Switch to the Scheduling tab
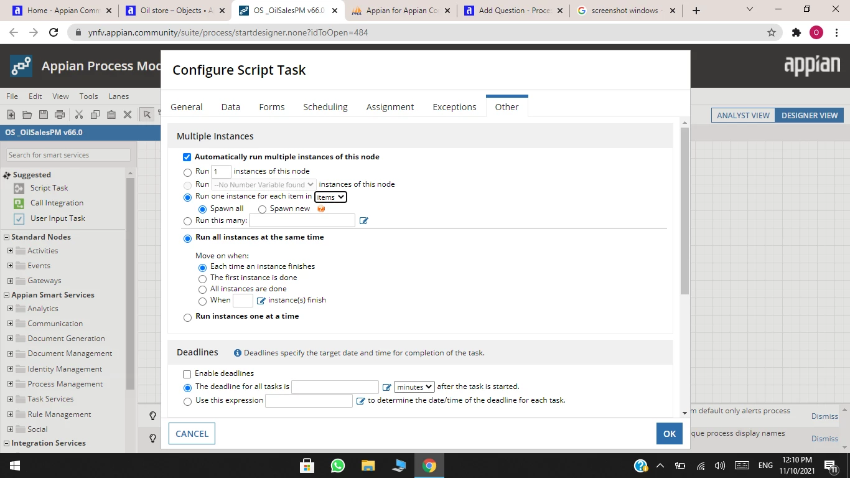This screenshot has height=478, width=850. tap(325, 107)
